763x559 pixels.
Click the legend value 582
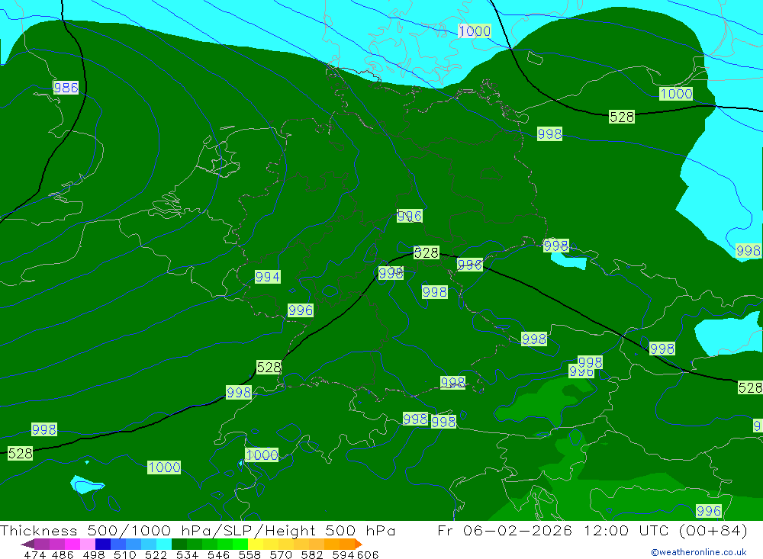311,554
